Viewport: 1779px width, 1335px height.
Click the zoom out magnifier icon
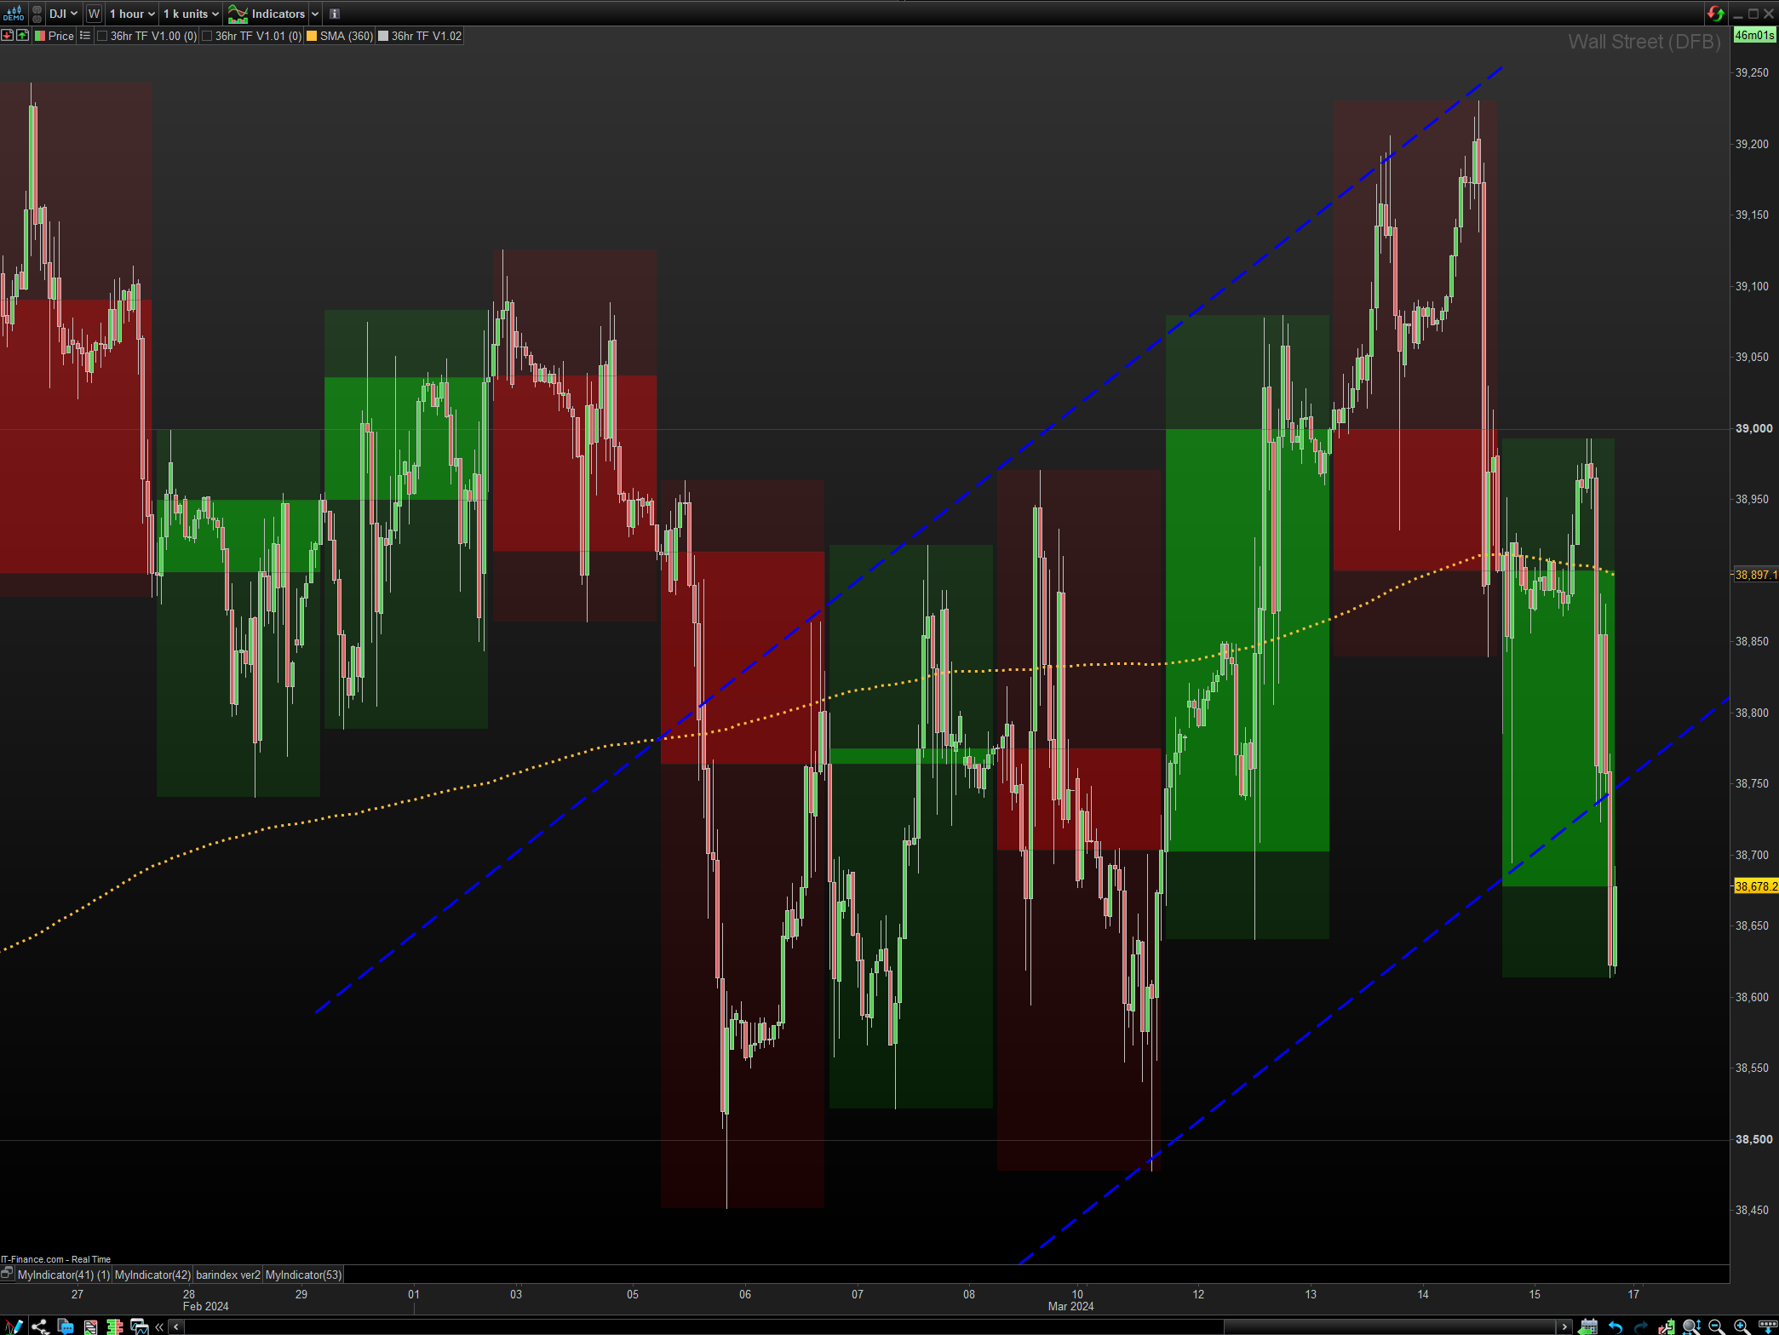(x=1716, y=1326)
